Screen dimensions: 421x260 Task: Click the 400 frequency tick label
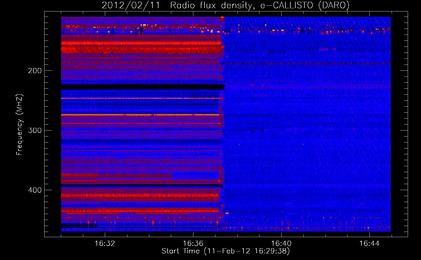(x=35, y=190)
